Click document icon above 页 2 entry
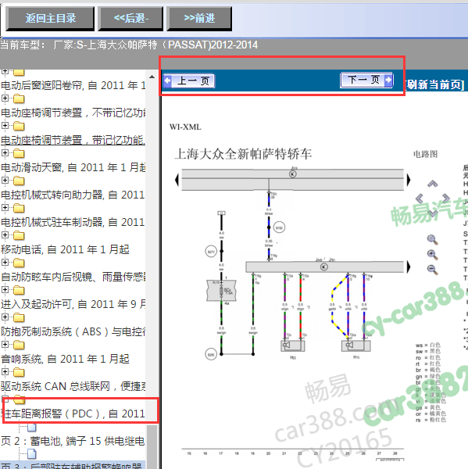The image size is (468, 469). coord(32,428)
